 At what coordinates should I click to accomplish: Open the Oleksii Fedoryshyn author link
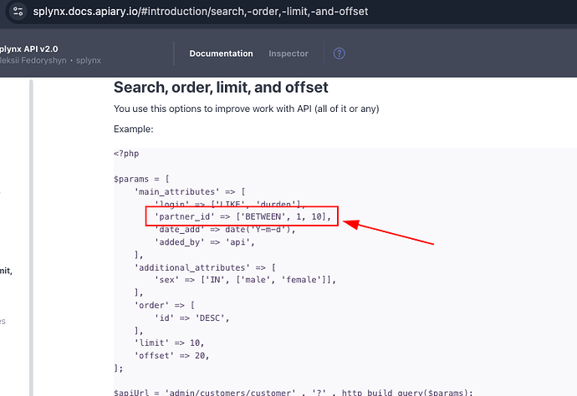pos(35,62)
